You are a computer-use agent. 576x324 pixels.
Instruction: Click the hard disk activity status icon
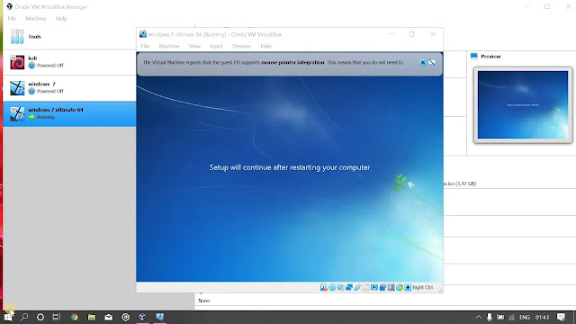coord(324,287)
